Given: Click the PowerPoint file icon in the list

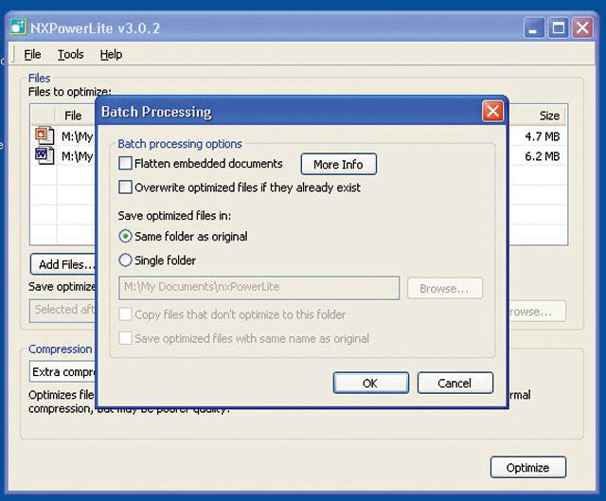Looking at the screenshot, I should coord(45,135).
